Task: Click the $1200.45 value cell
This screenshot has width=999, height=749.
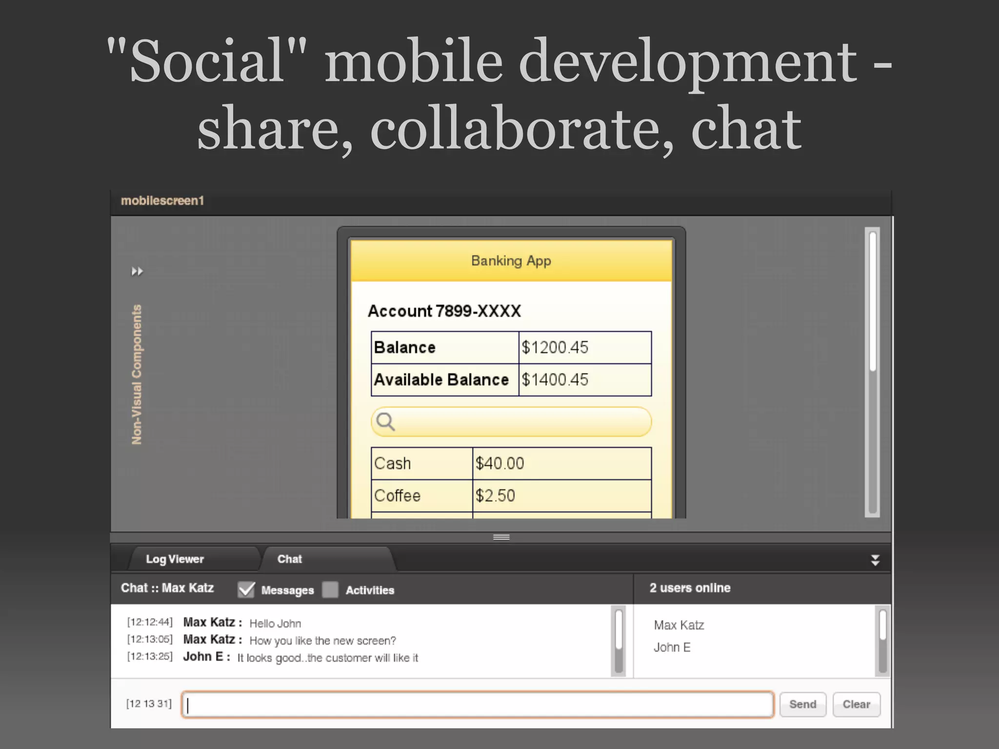Action: click(585, 348)
